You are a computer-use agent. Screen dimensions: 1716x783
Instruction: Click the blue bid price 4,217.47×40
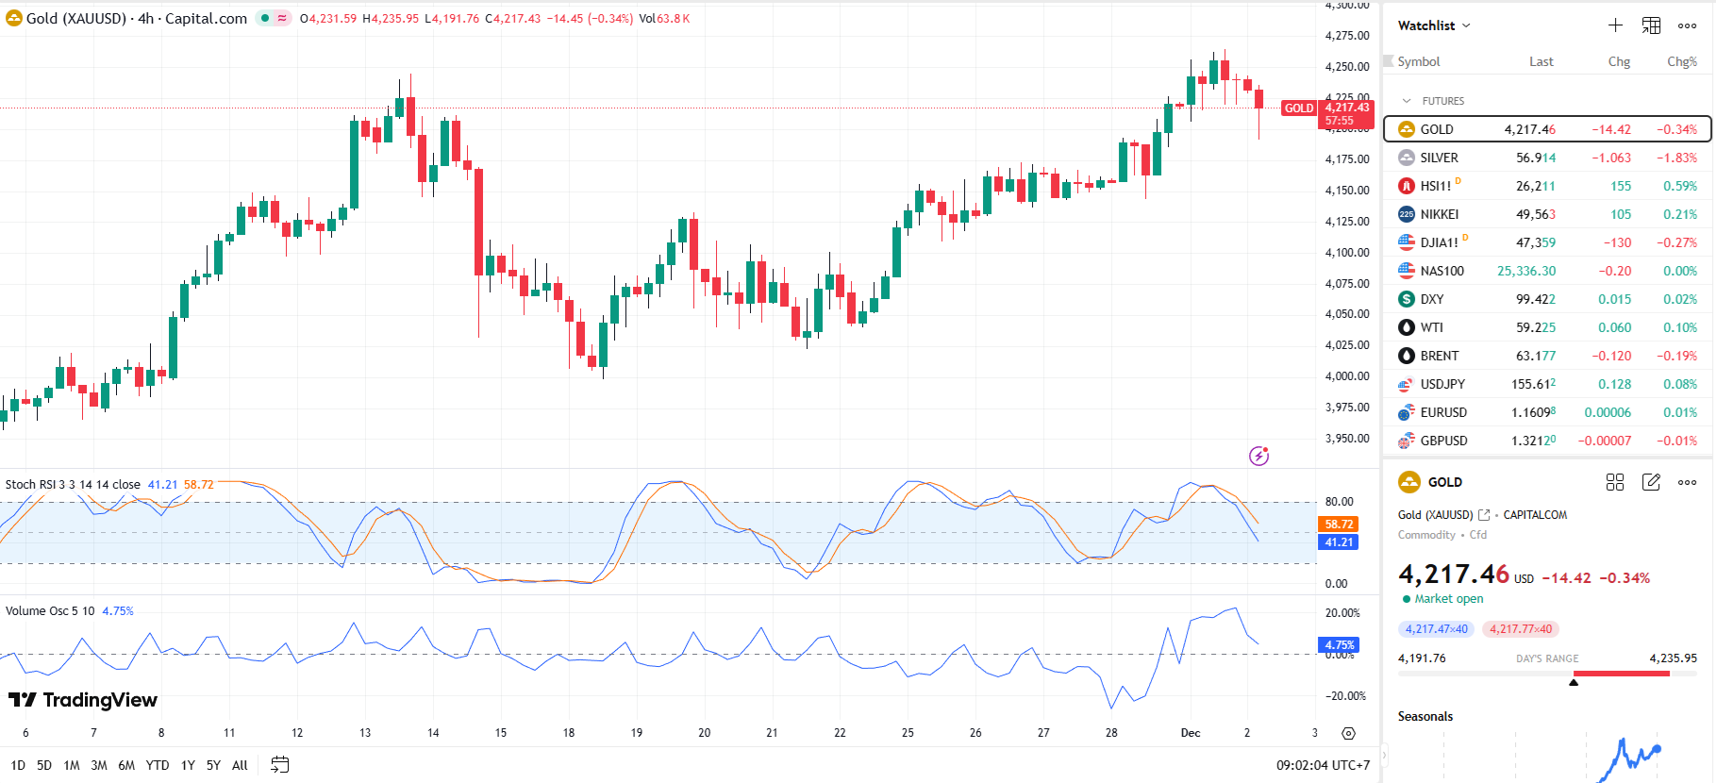point(1436,629)
